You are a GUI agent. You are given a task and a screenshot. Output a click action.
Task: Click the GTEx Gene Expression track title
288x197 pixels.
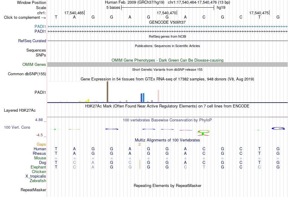167,79
